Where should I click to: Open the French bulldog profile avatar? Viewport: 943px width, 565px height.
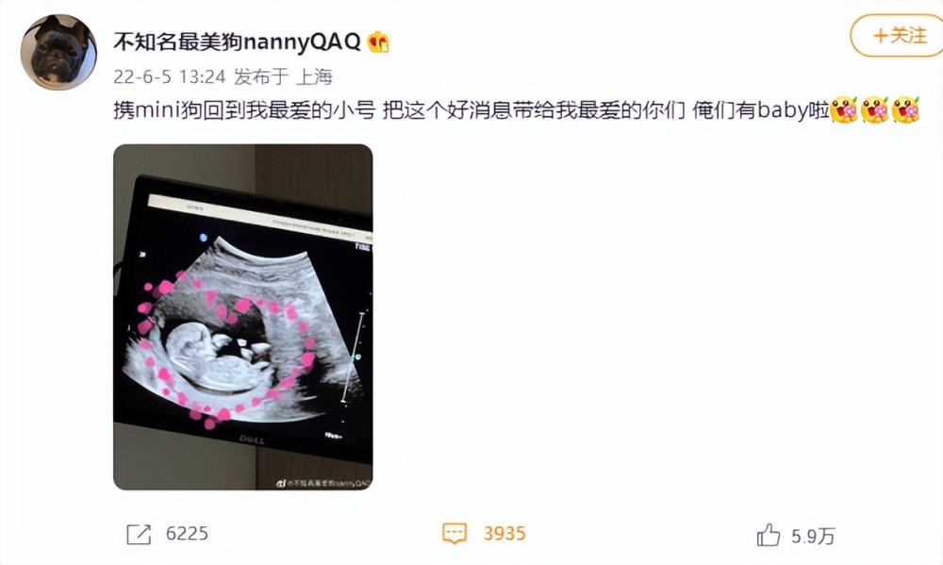(58, 52)
